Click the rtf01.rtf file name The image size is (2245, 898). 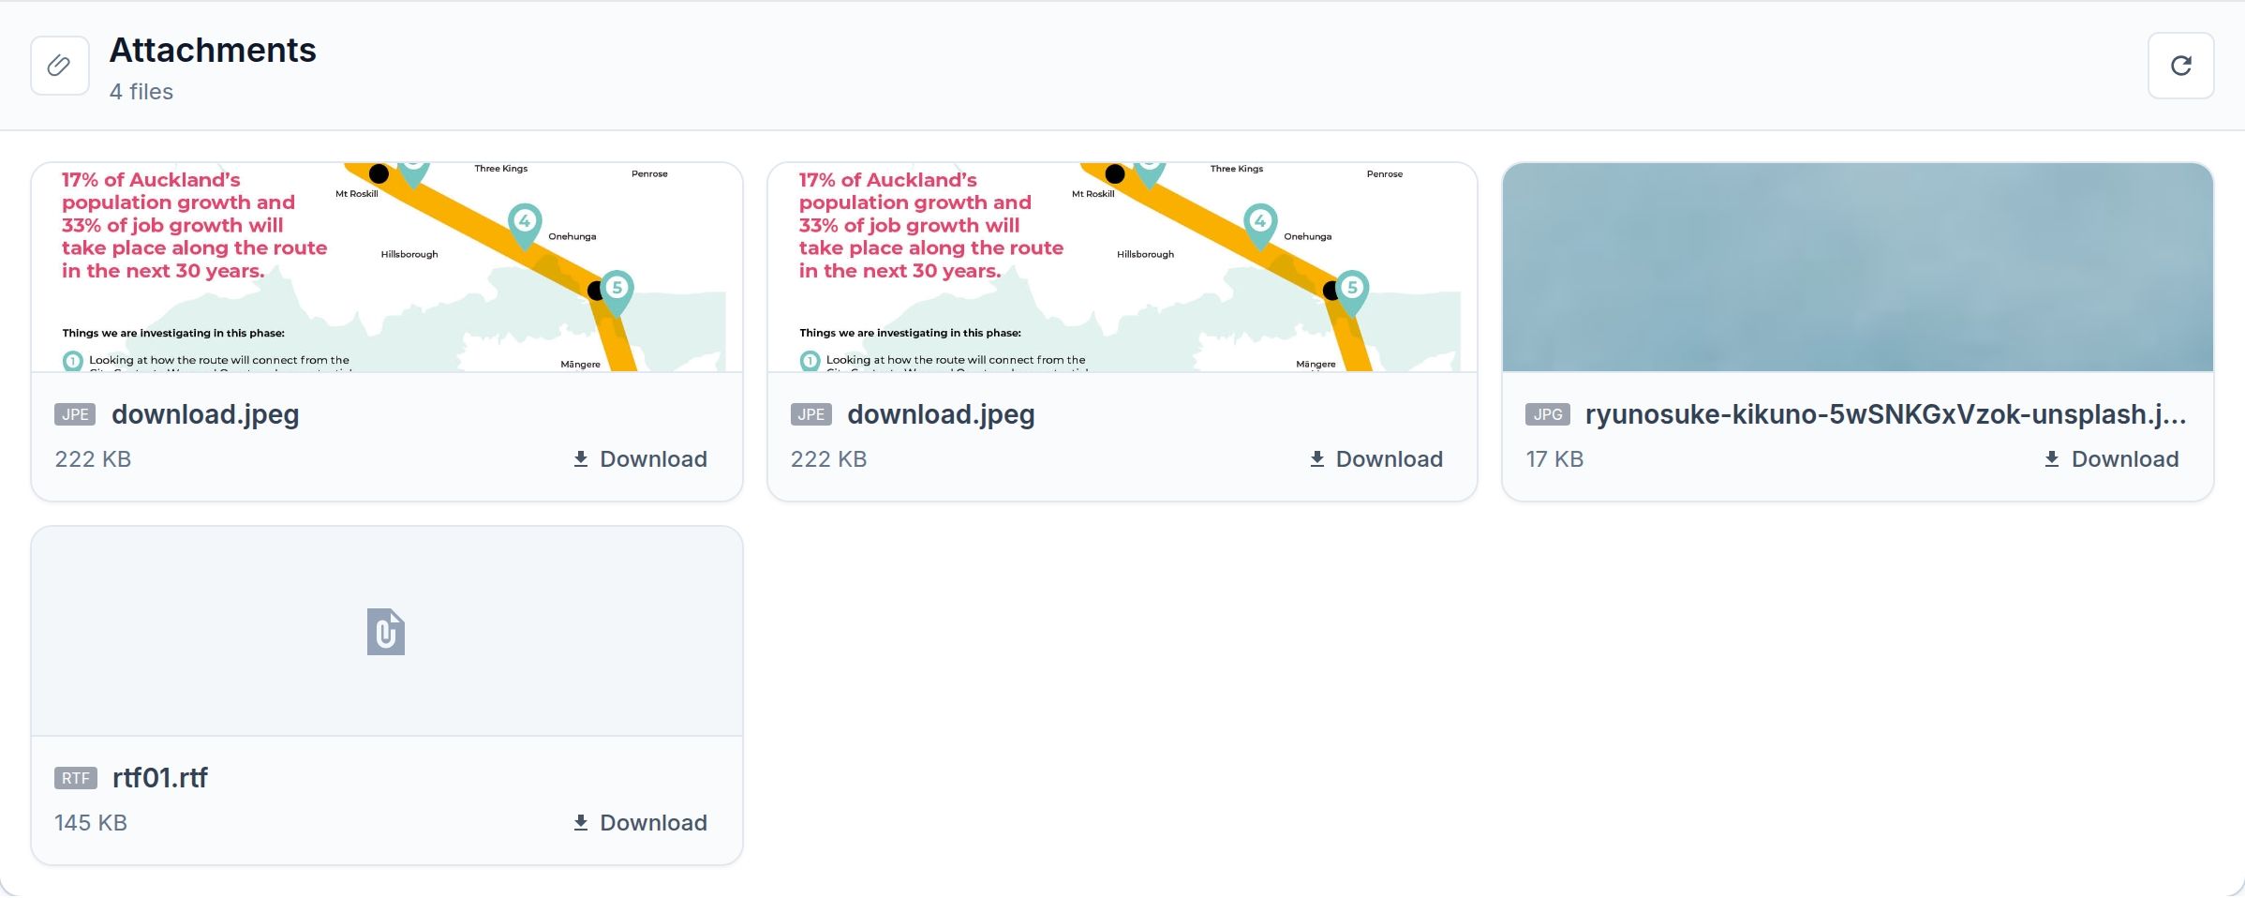(x=160, y=778)
